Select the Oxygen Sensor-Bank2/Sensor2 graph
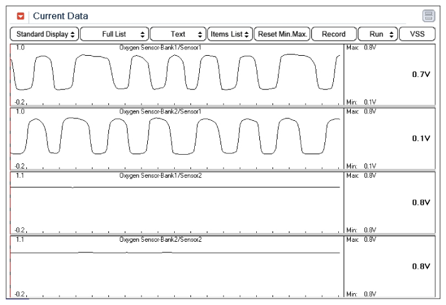The image size is (446, 305). tap(175, 266)
